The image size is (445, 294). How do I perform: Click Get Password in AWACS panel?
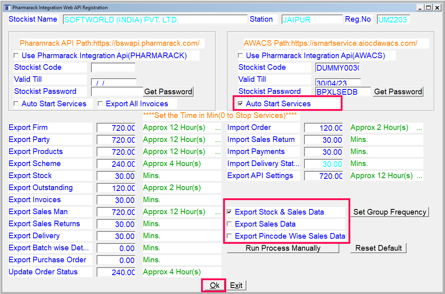[398, 91]
